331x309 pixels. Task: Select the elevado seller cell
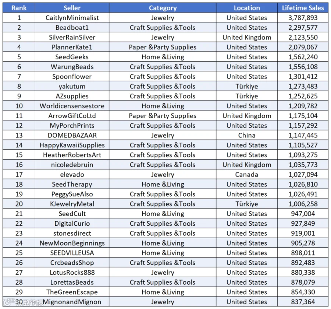click(72, 174)
